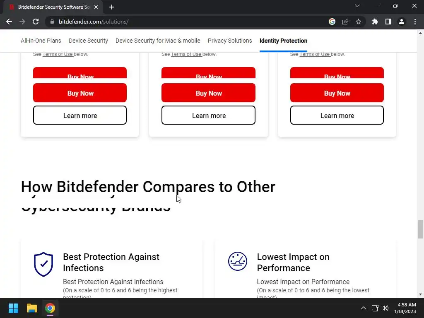Screen dimensions: 424x318
Task: Switch to All-in-One Plans section
Action: (x=41, y=41)
